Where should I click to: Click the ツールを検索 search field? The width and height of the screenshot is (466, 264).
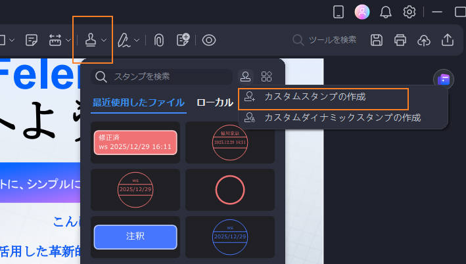click(325, 40)
